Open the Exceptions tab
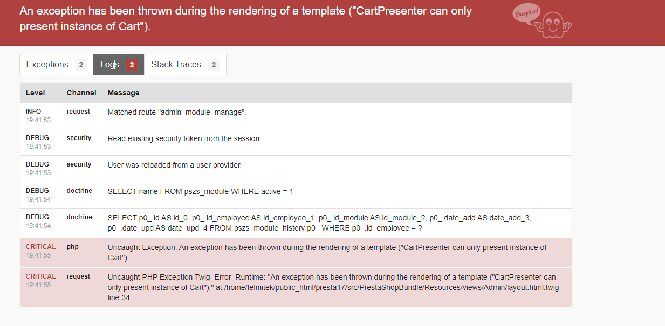This screenshot has width=665, height=326. tap(47, 65)
